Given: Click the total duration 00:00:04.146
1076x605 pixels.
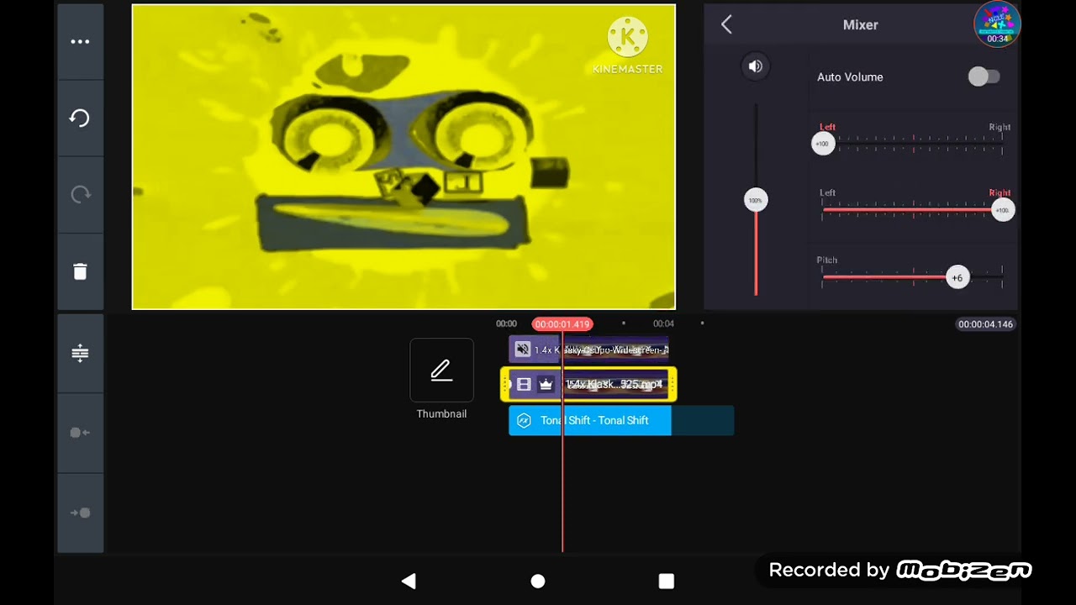Looking at the screenshot, I should pos(986,324).
